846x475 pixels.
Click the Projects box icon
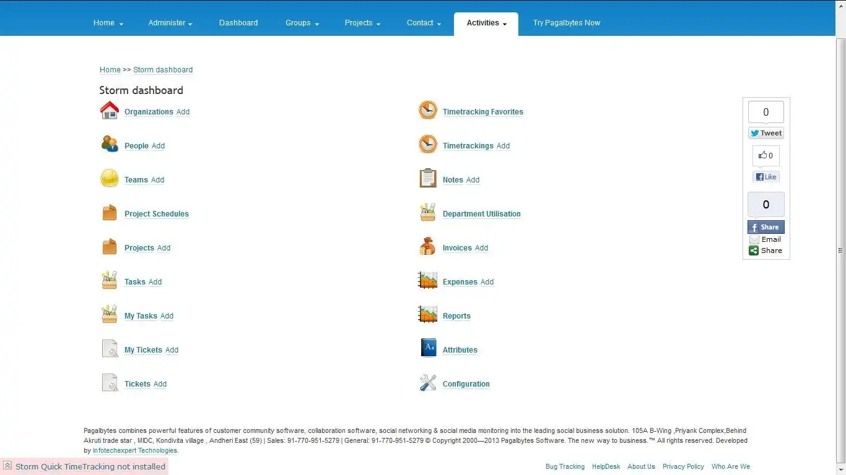click(x=110, y=246)
